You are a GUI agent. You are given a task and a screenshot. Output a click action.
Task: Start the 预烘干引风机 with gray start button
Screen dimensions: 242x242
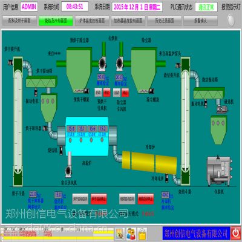click(98, 93)
